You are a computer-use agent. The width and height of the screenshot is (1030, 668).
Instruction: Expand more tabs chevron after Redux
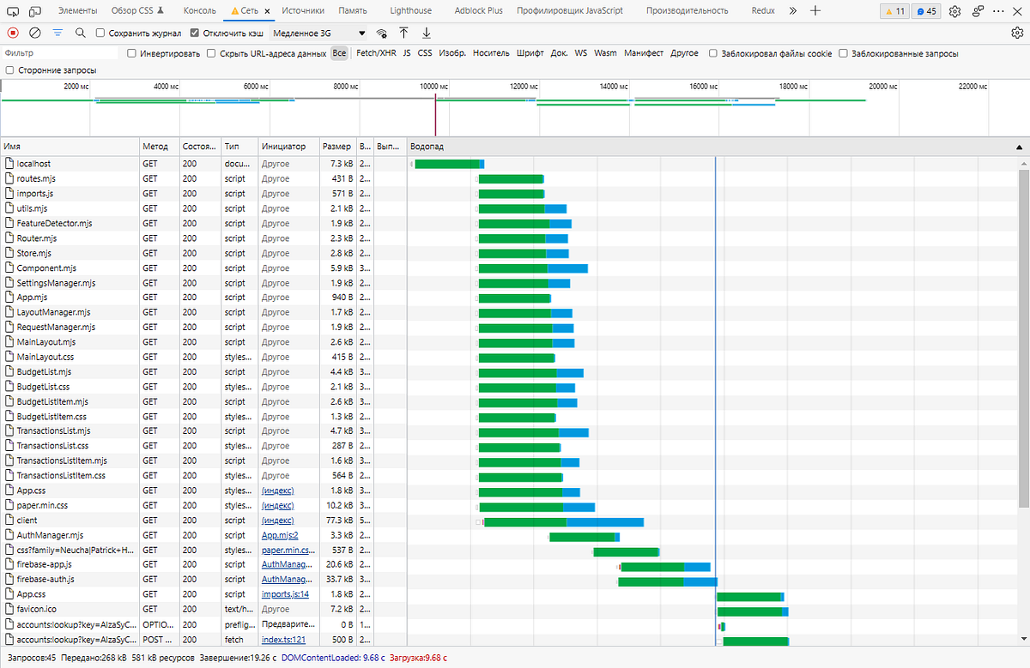792,10
